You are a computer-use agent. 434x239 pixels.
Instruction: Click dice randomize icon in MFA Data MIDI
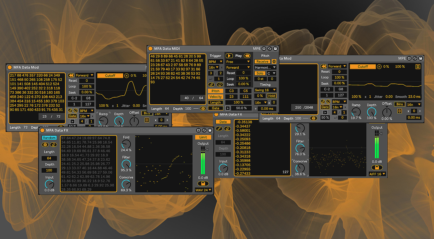point(203,109)
